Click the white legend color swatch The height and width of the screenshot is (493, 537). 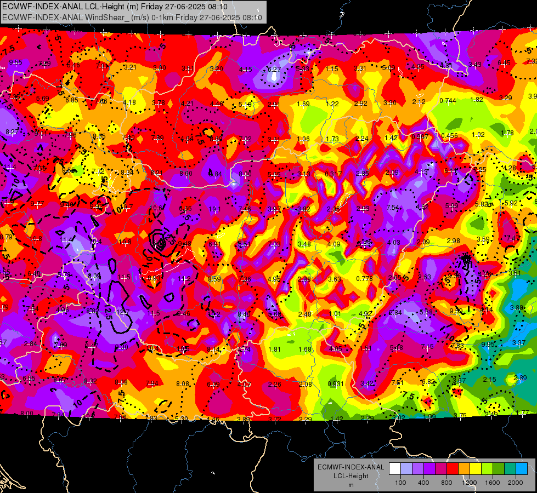pos(395,469)
